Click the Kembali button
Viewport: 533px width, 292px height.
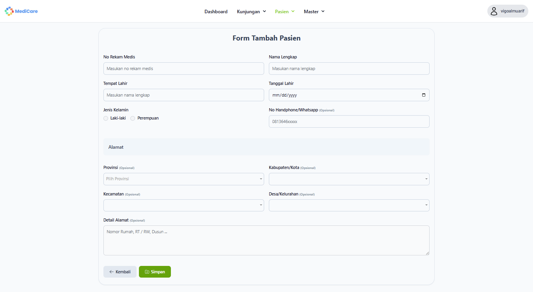tap(120, 272)
